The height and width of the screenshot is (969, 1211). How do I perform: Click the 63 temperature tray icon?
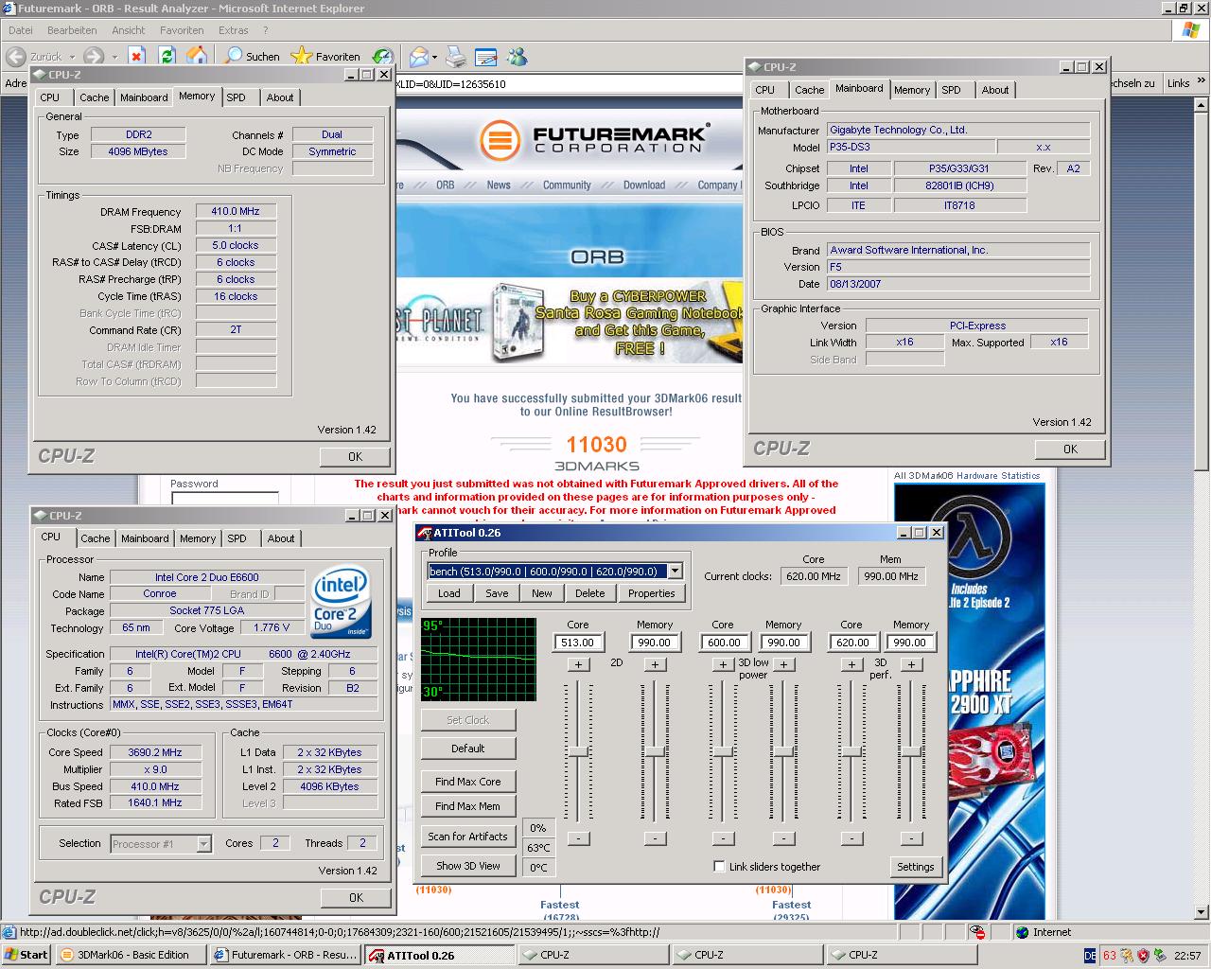point(1109,957)
